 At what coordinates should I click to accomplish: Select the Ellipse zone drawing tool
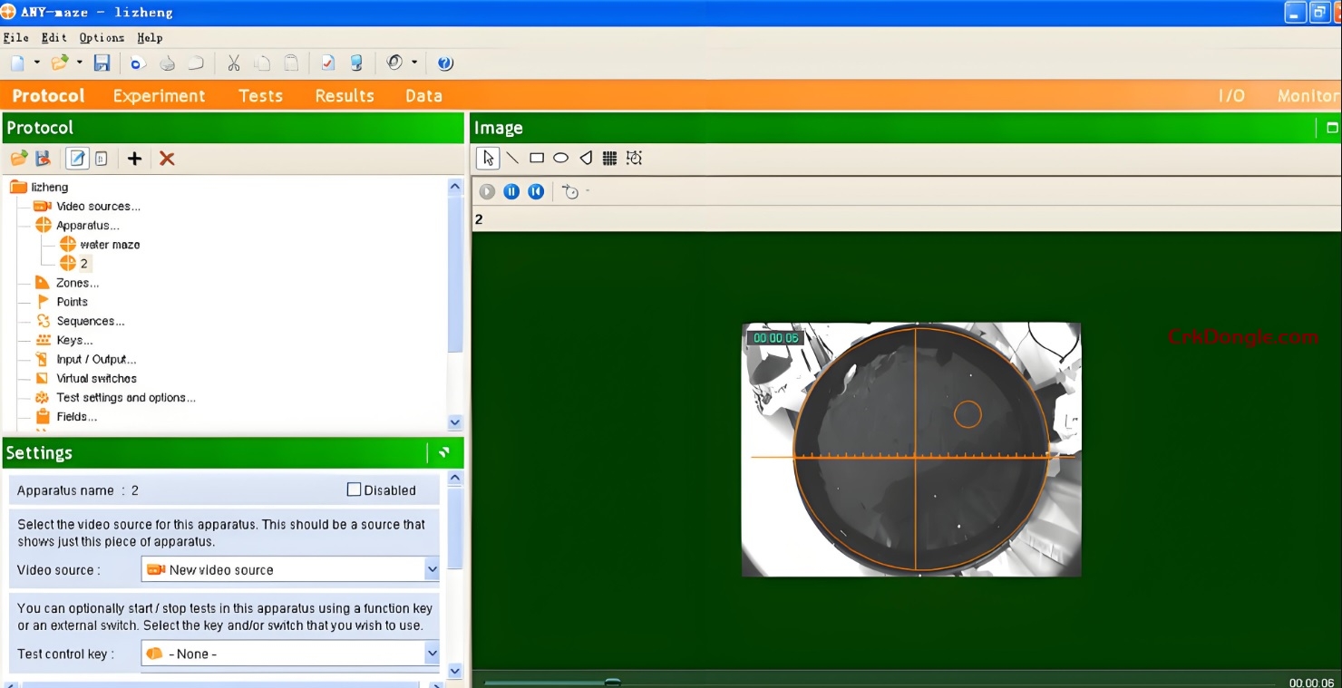tap(560, 158)
